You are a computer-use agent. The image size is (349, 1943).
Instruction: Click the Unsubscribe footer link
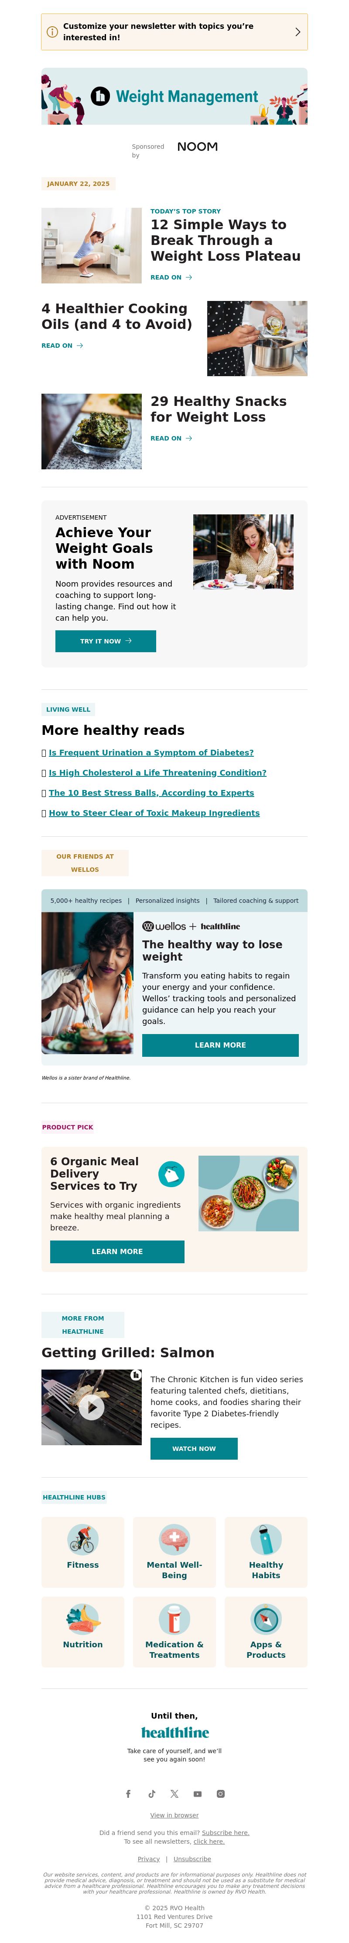tap(192, 1859)
